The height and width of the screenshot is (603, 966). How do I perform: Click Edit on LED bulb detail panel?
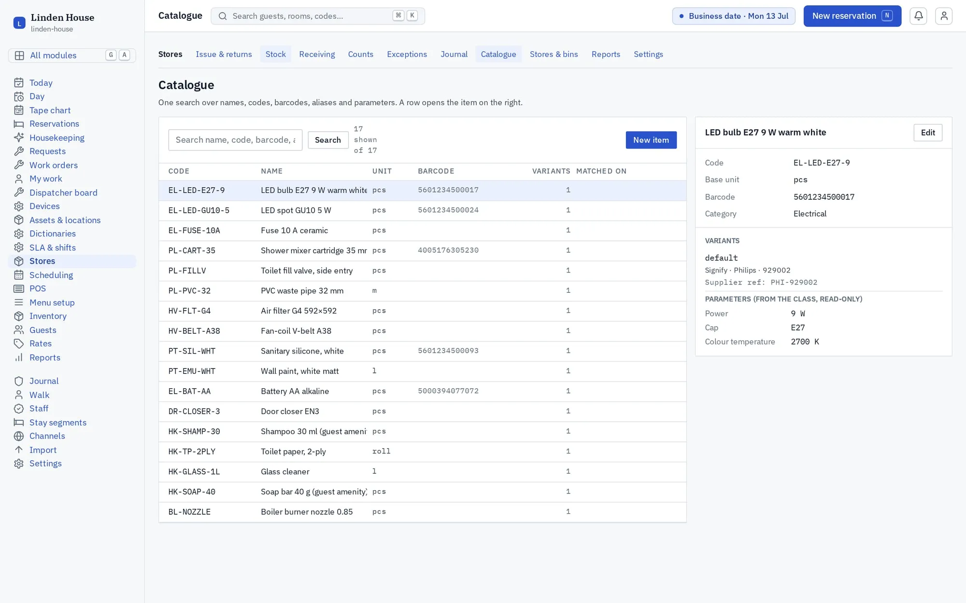point(928,133)
